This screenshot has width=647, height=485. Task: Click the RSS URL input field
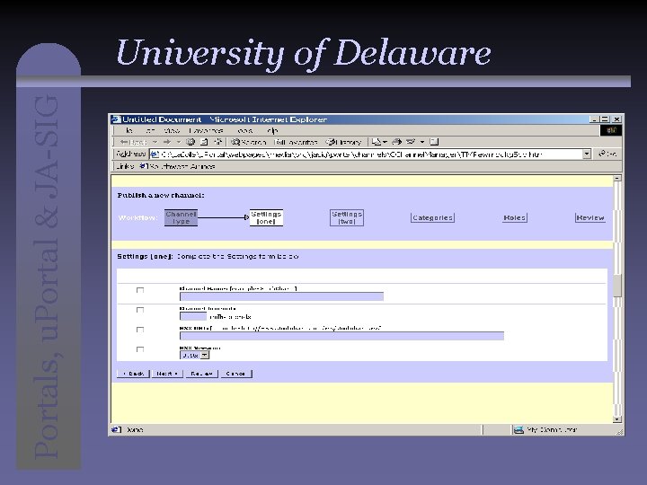(x=341, y=336)
